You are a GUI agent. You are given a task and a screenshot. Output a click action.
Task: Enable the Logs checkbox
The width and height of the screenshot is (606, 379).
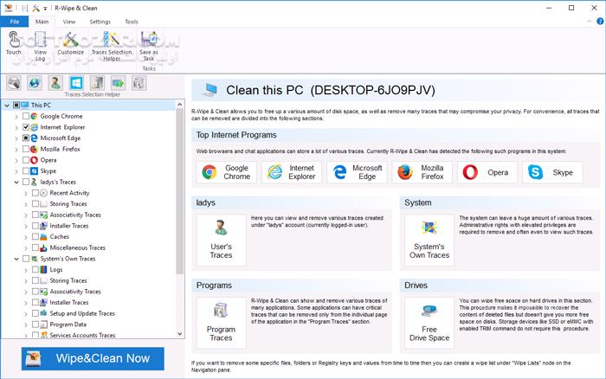click(35, 270)
